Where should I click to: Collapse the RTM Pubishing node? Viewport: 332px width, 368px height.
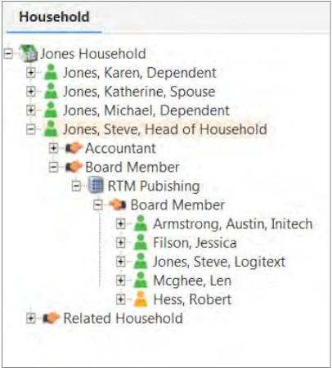click(x=76, y=186)
